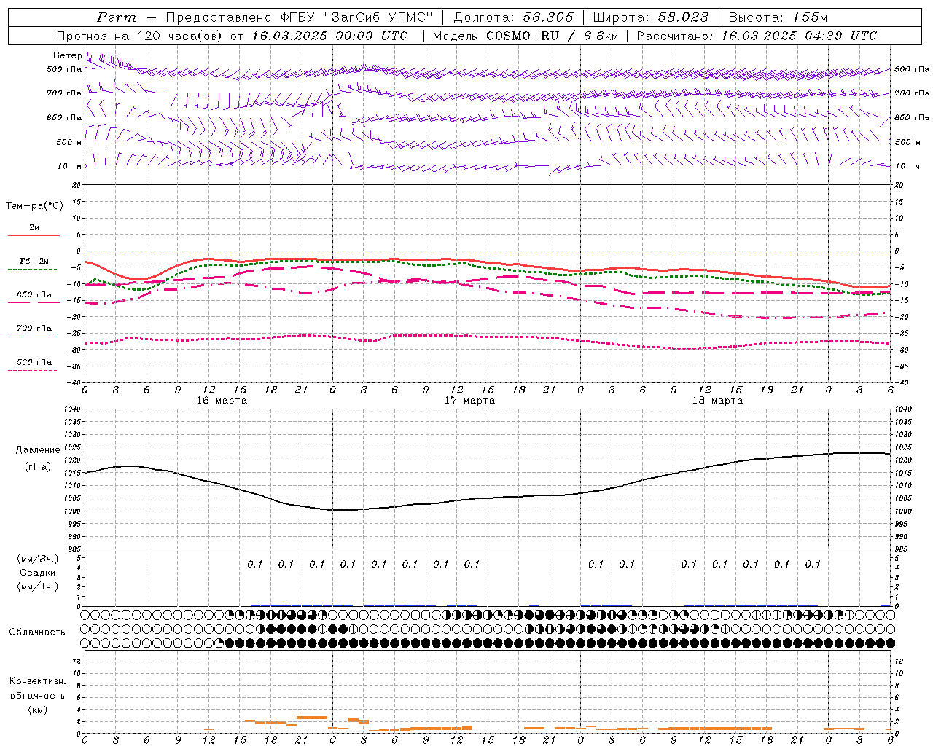Click the "Долгота: 56.305" longitude value
The image size is (933, 746).
click(513, 17)
